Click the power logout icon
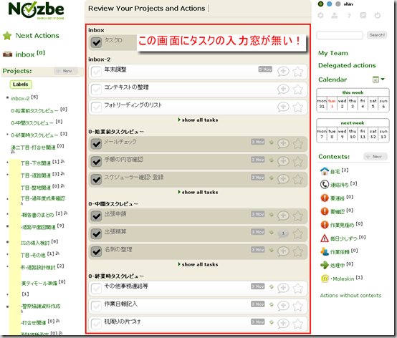The height and width of the screenshot is (338, 397). pyautogui.click(x=377, y=16)
